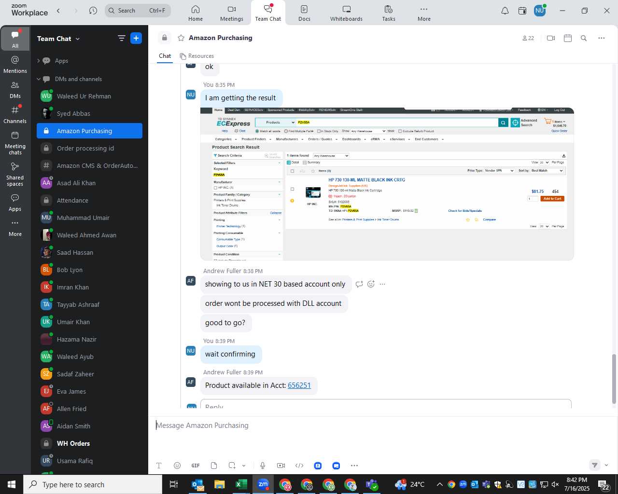Open chat with Waleed Ur Rehman
The height and width of the screenshot is (494, 618).
click(90, 96)
